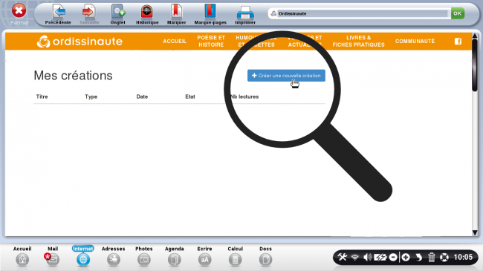The height and width of the screenshot is (271, 483).
Task: Click the green OK button
Action: pyautogui.click(x=458, y=13)
